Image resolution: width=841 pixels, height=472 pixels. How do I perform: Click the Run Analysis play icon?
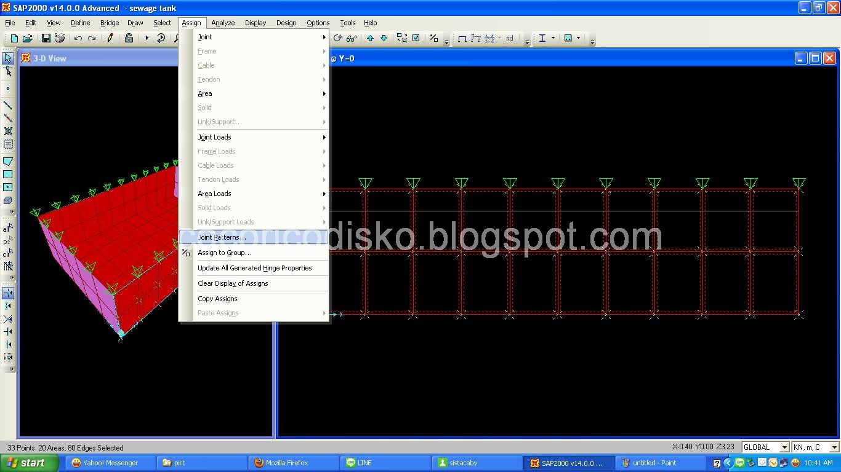147,38
